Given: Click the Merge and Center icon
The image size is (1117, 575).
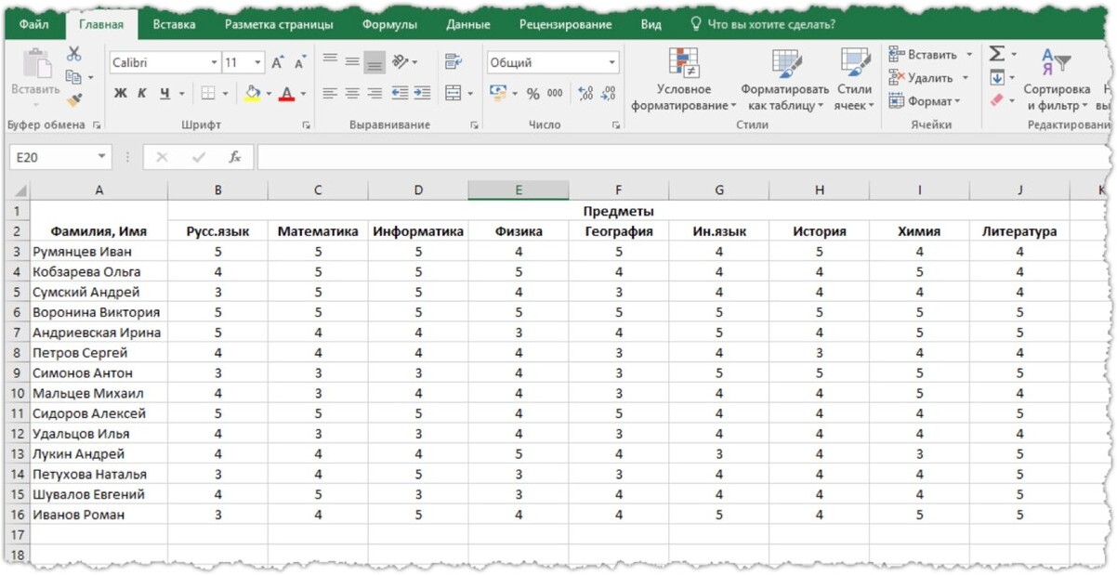Looking at the screenshot, I should click(x=453, y=93).
